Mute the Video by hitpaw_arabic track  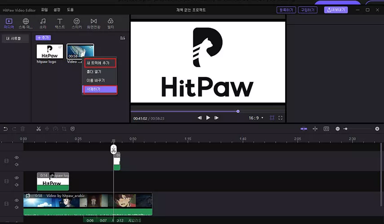[17, 207]
